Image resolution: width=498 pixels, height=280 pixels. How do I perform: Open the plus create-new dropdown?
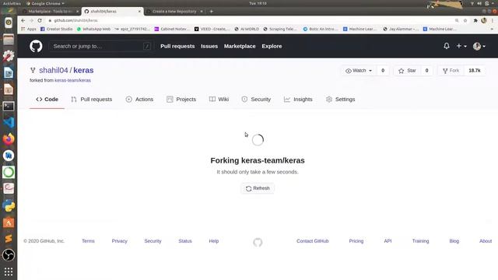(461, 46)
